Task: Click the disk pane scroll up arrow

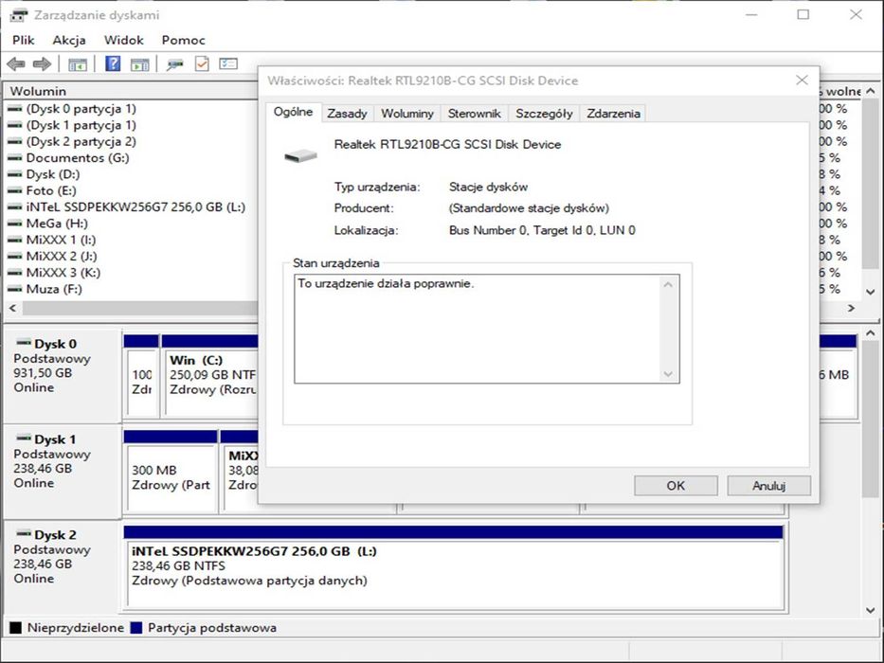Action: pyautogui.click(x=870, y=332)
